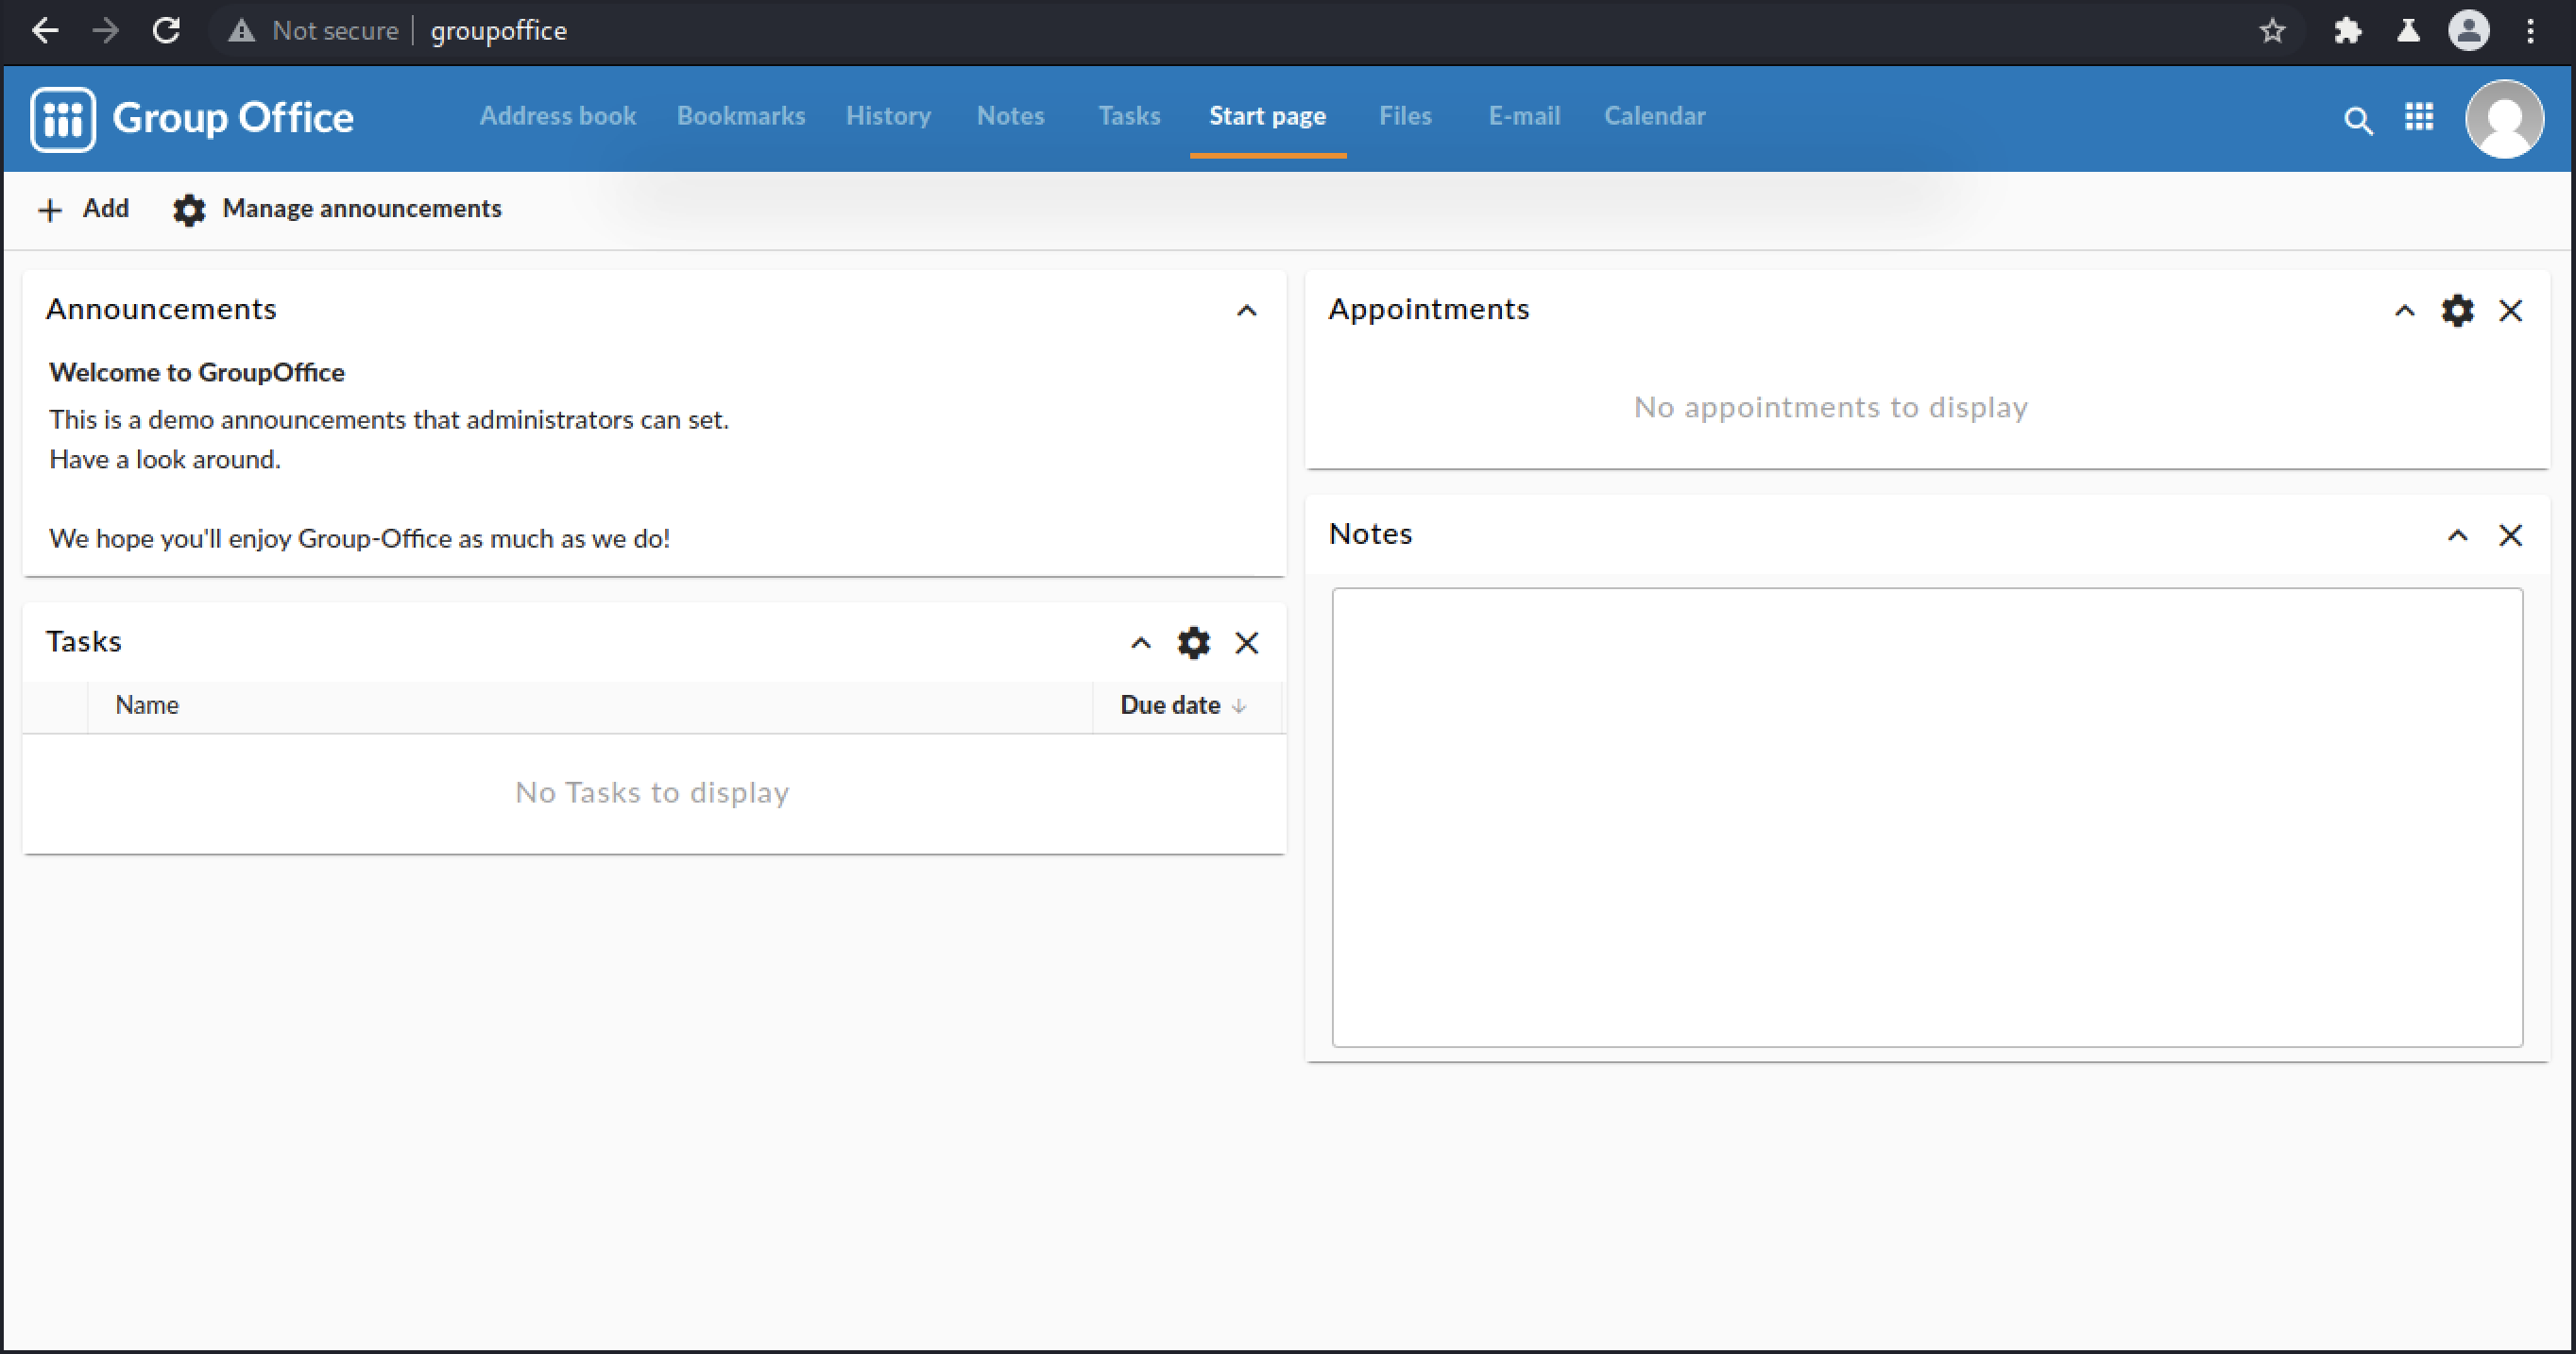Click the Group Office logo icon
This screenshot has width=2576, height=1354.
pos(63,119)
